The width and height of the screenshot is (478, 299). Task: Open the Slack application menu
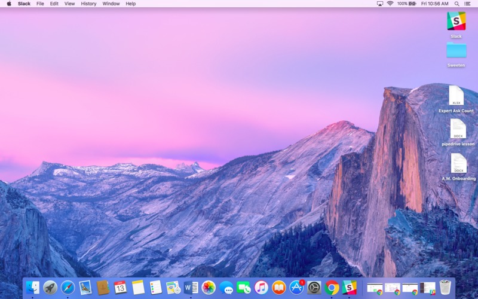click(24, 4)
